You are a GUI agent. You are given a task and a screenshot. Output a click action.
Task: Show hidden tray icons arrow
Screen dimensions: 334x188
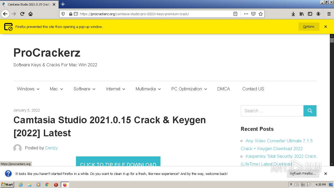[291, 185]
